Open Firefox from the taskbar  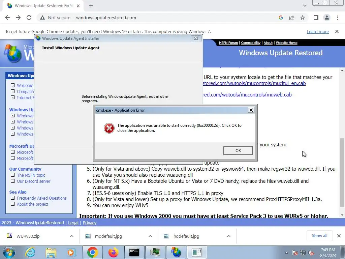click(x=113, y=252)
